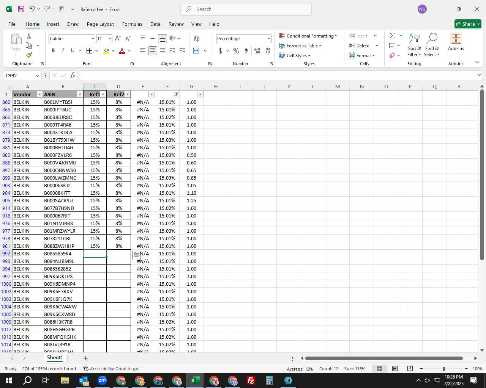
Task: Click the Conditional Formatting button
Action: pyautogui.click(x=308, y=36)
